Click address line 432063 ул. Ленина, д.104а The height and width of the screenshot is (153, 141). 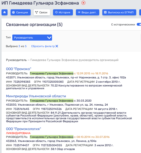(x=51, y=141)
